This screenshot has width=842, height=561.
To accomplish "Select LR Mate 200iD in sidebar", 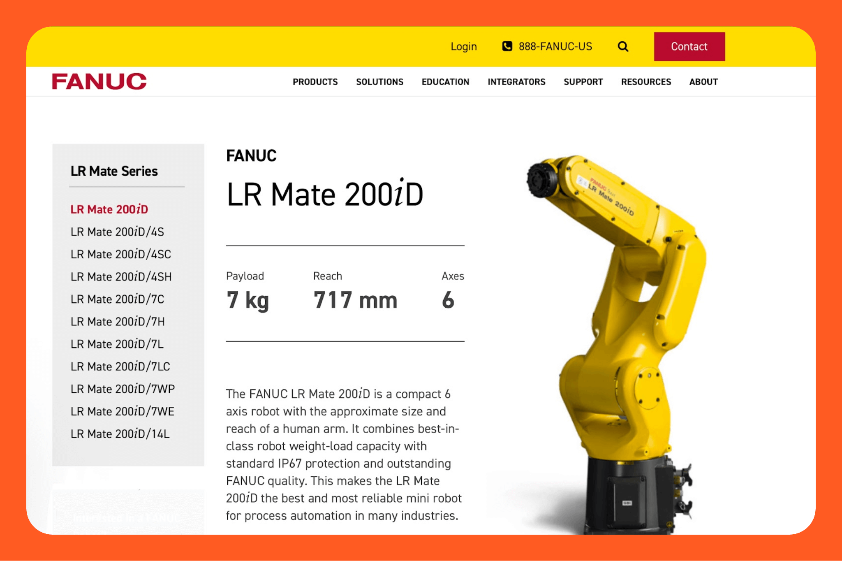I will pos(109,209).
